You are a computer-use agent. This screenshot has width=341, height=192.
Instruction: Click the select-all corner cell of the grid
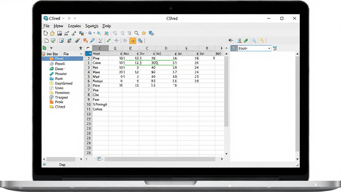(x=88, y=48)
